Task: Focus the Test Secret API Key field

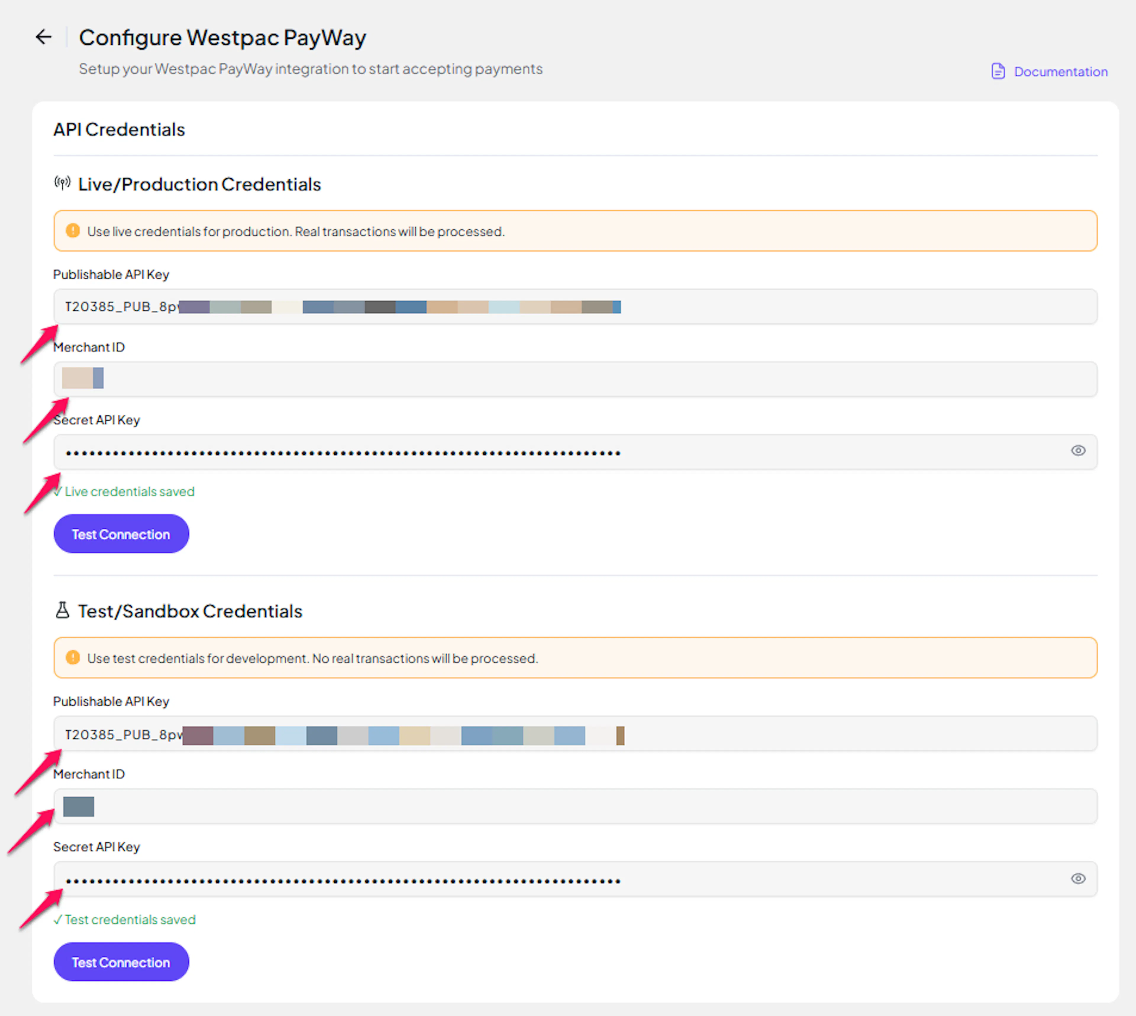Action: [575, 879]
